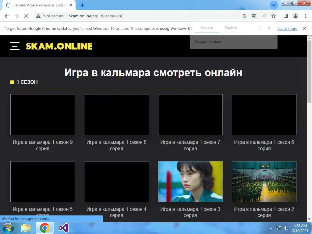Click the browser forward arrow
The image size is (312, 234).
[x=16, y=16]
